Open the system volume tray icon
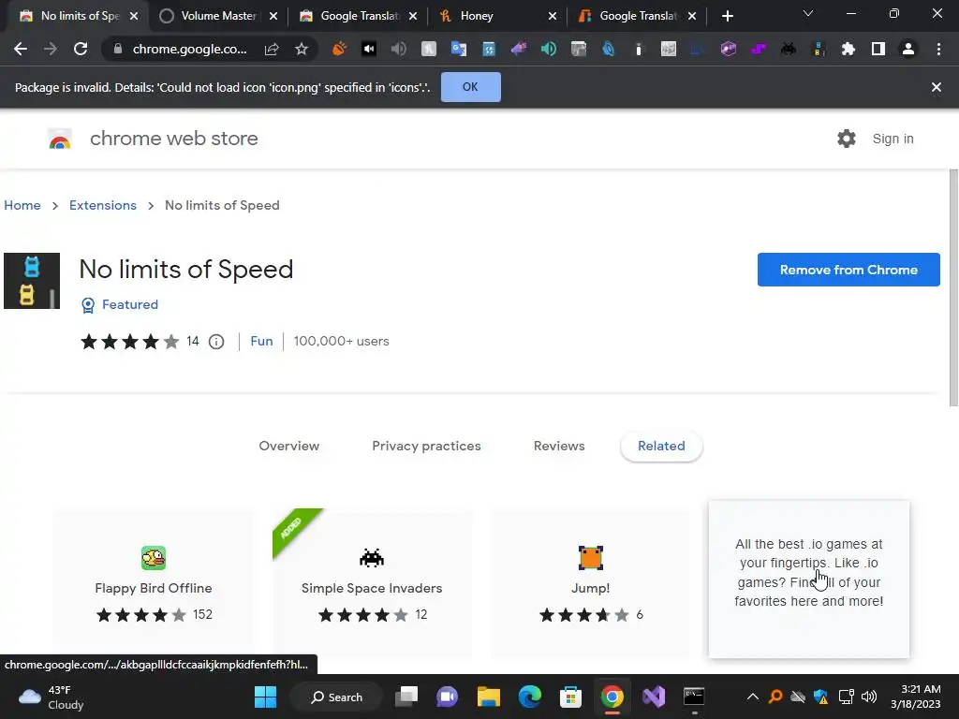959x719 pixels. (869, 697)
